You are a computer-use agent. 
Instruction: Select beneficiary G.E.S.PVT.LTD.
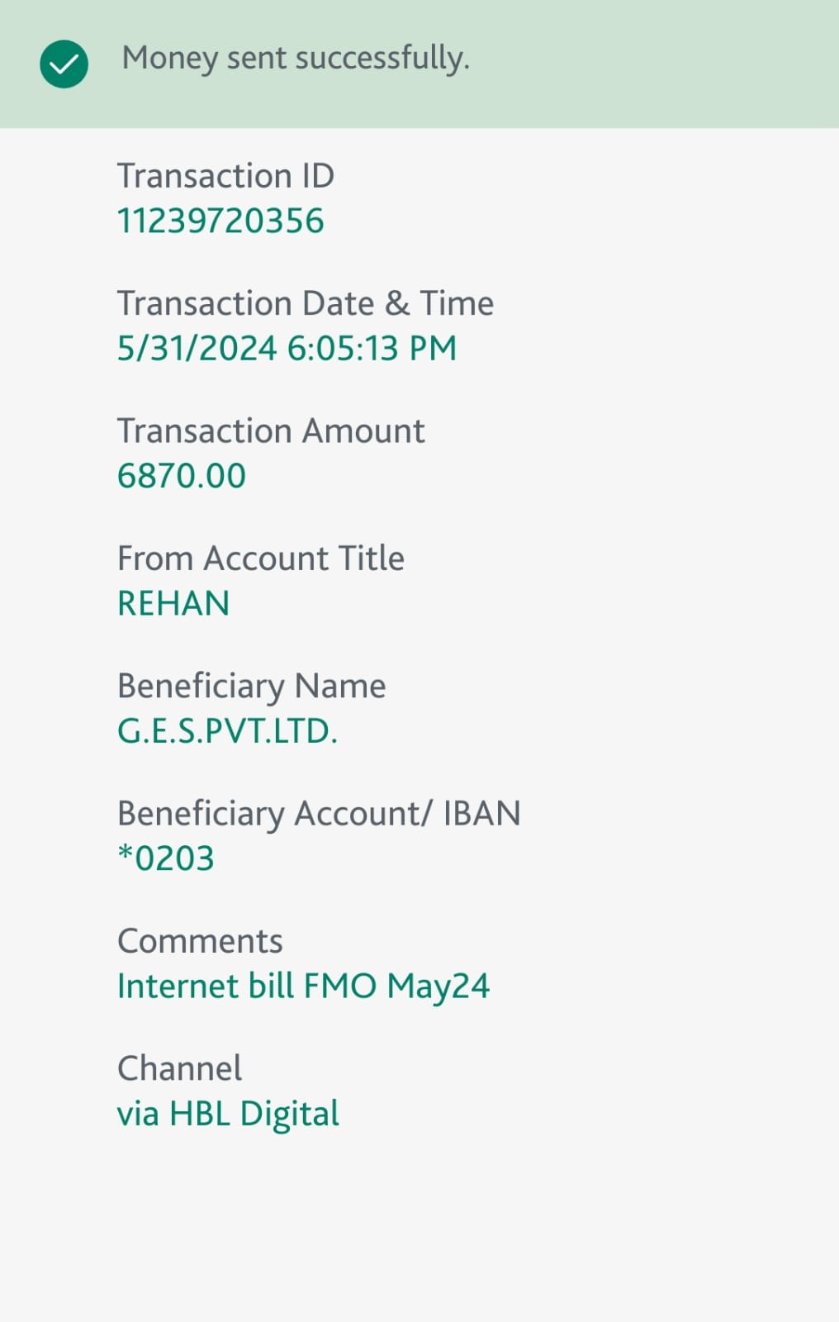point(227,731)
